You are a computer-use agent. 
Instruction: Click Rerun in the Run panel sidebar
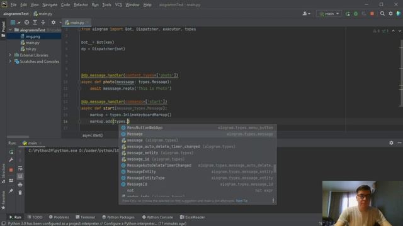pyautogui.click(x=11, y=152)
